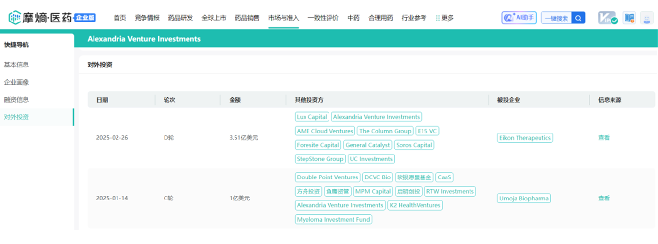Viewport: 658px width, 244px height.
Task: Open the 市场与准入 menu
Action: click(283, 18)
